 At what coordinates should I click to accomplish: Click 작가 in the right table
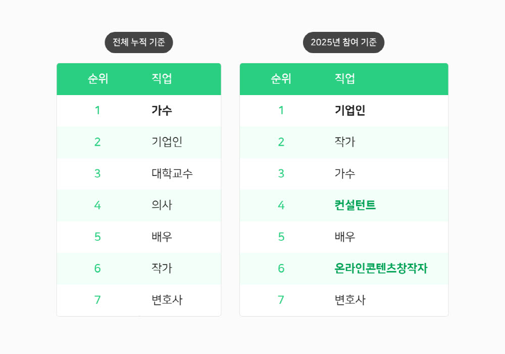coord(345,142)
